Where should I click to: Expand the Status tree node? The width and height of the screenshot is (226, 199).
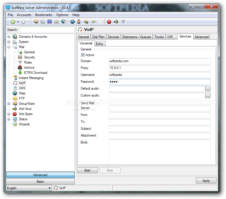point(9,119)
